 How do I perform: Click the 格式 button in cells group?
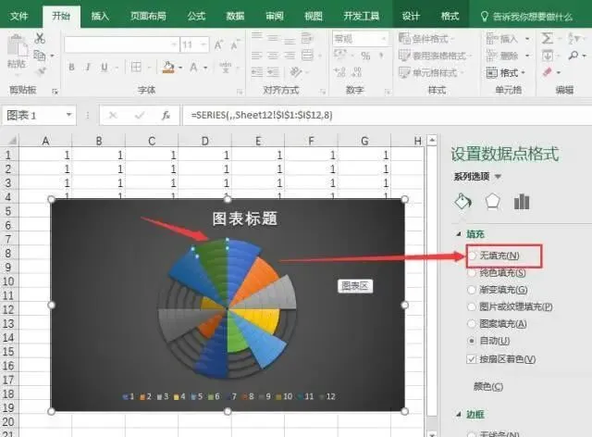[x=506, y=72]
